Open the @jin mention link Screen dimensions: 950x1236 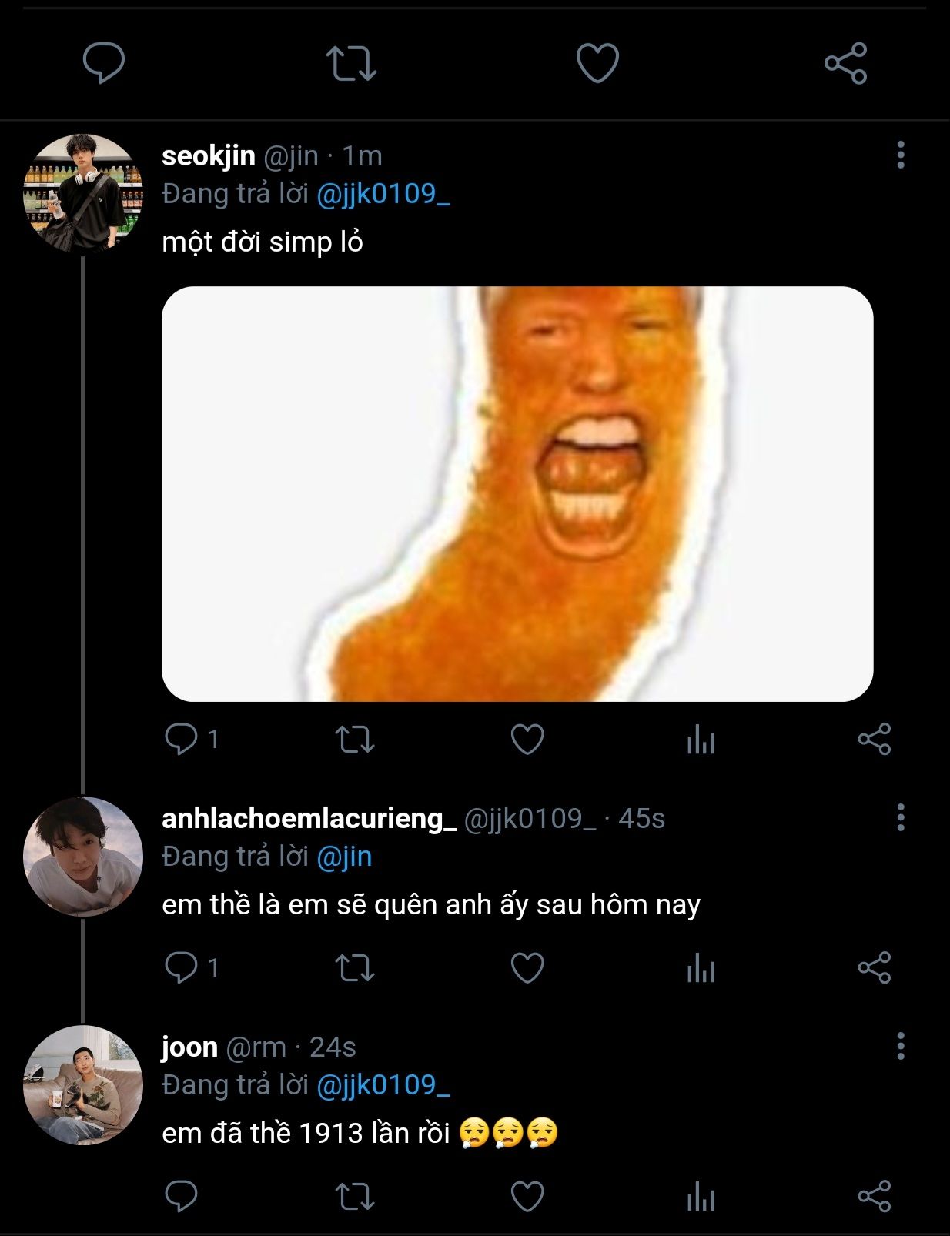click(x=344, y=857)
